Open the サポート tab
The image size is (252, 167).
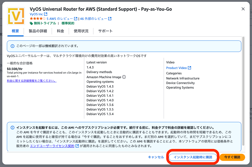click(x=105, y=31)
